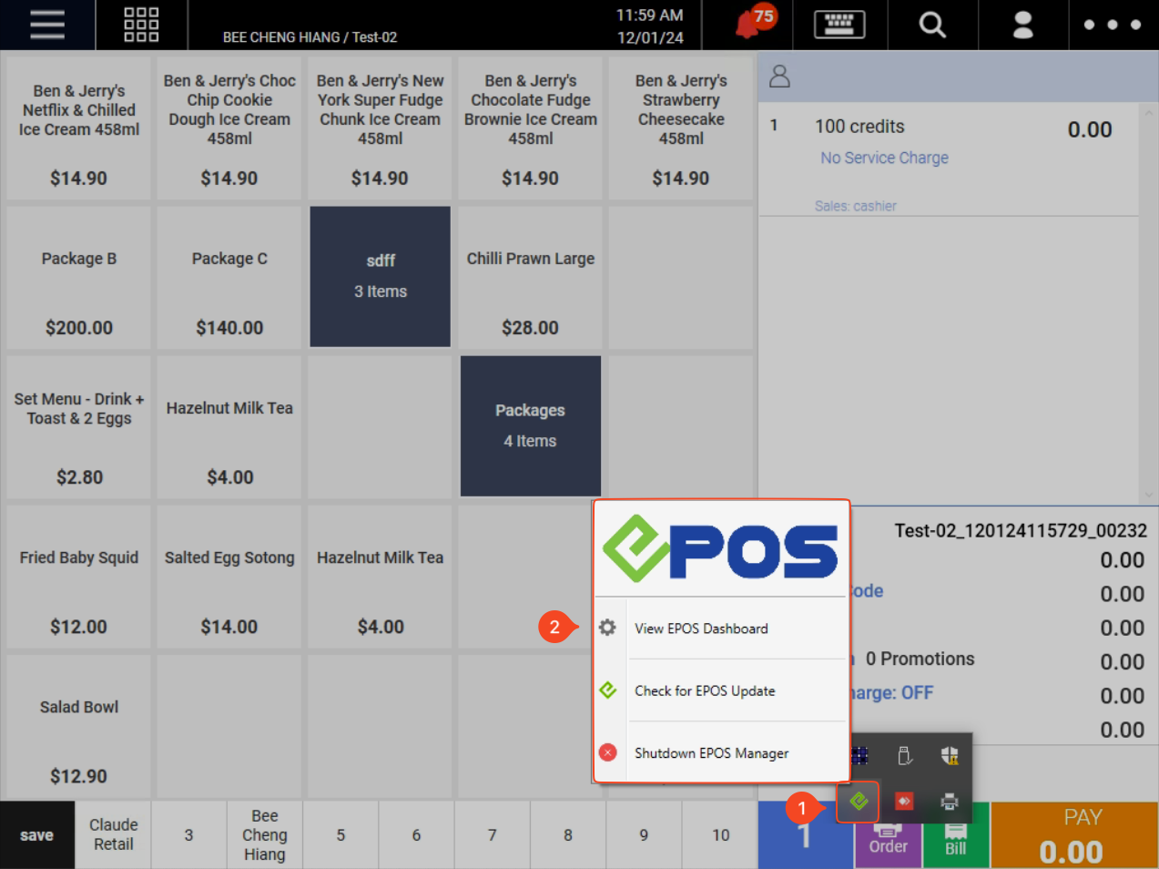Screen dimensions: 1159x869
Task: Select the category tab labeled 9
Action: (644, 835)
